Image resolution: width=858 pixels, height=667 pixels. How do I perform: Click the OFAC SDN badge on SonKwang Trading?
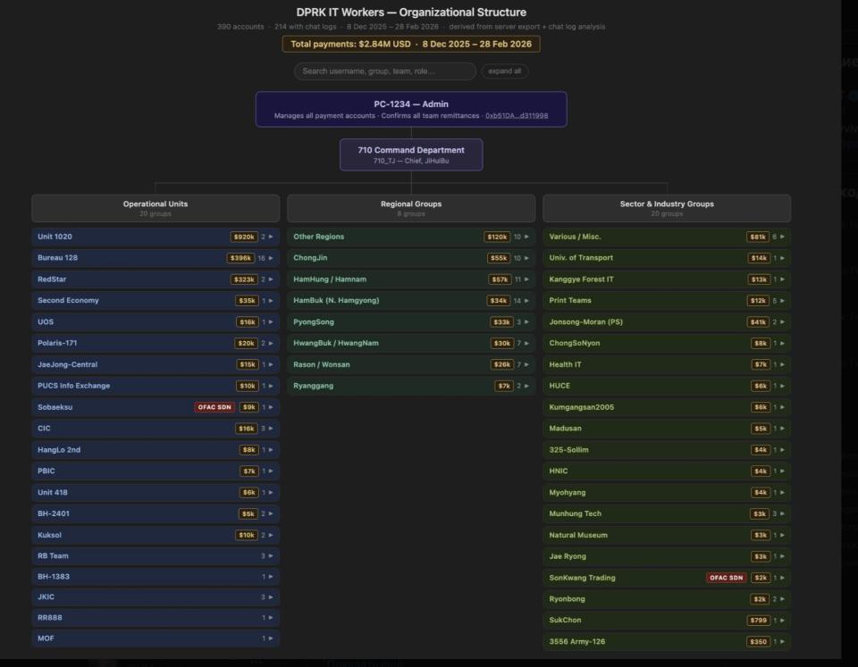coord(728,578)
